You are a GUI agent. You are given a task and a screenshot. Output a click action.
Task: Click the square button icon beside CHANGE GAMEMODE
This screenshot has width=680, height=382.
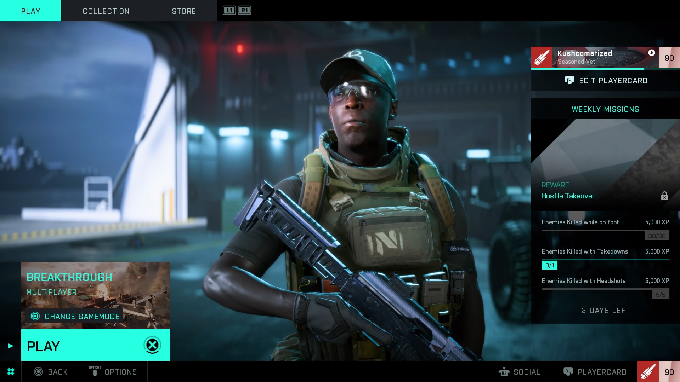35,316
